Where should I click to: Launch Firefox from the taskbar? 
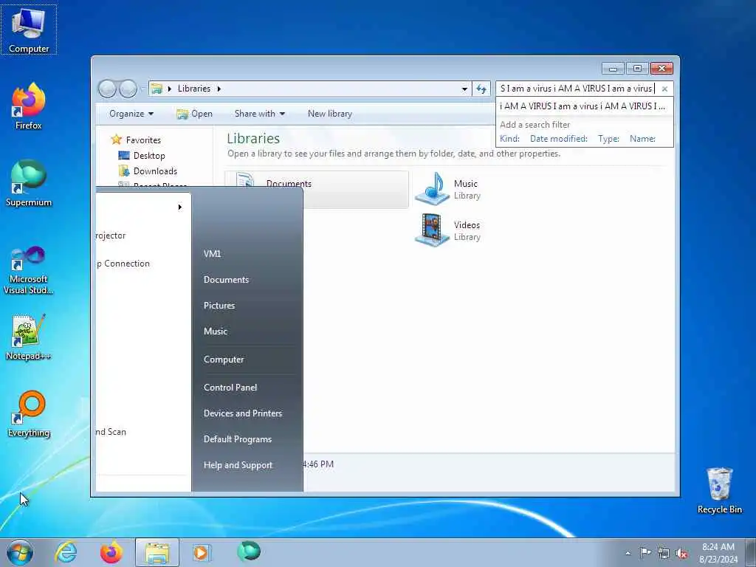(111, 552)
